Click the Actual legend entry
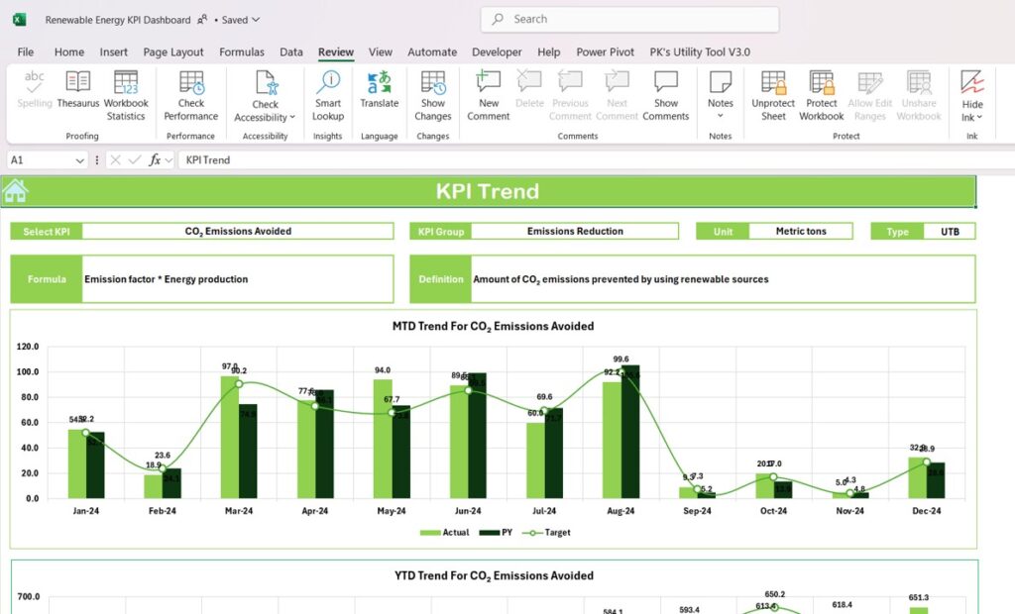The height and width of the screenshot is (614, 1015). [x=445, y=533]
